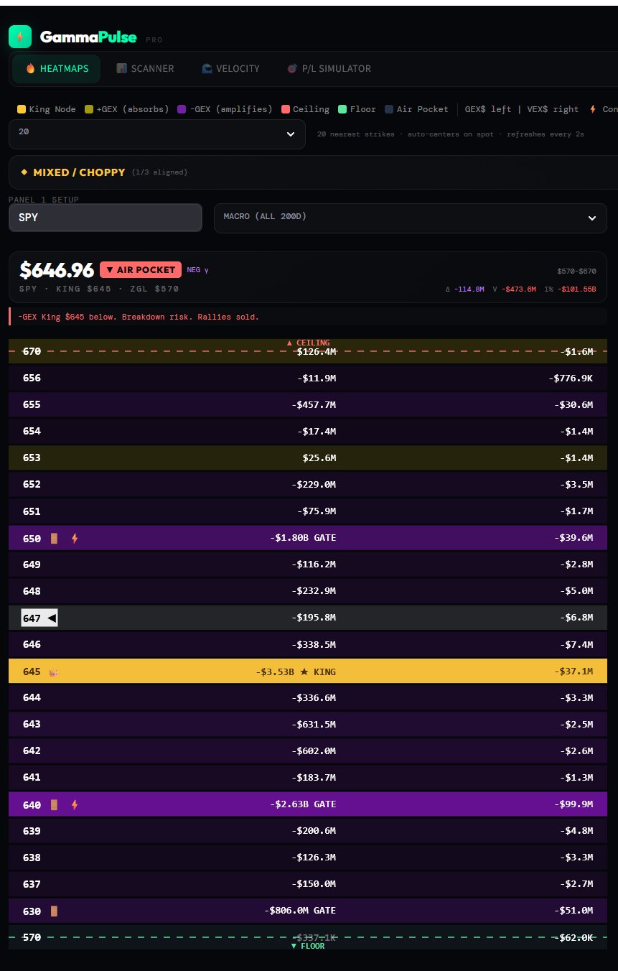618x971 pixels.
Task: Click the lightning bolt icon on strike 650
Action: (74, 538)
